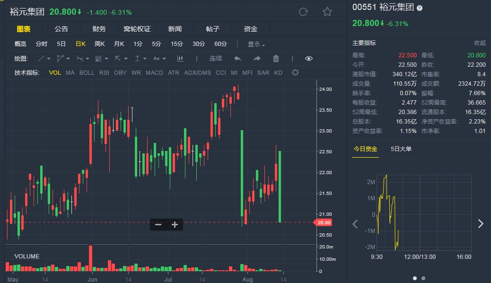This screenshot has width=491, height=283.
Task: Select the second pagination dot
Action: [x=423, y=278]
